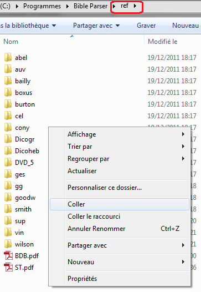Click the Graver toolbar button
Viewport: 201px width, 292px height.
coord(146,26)
